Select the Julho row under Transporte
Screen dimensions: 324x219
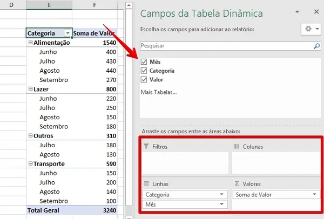(49, 182)
